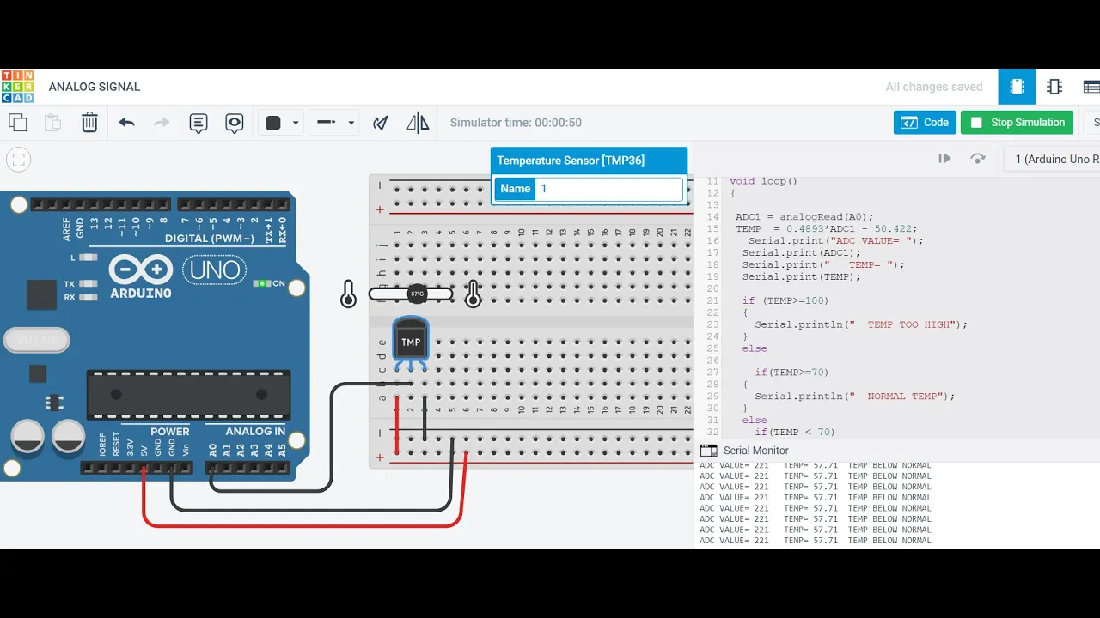Click temperature slider knob showing 57°C
Viewport: 1100px width, 618px height.
pyautogui.click(x=418, y=294)
